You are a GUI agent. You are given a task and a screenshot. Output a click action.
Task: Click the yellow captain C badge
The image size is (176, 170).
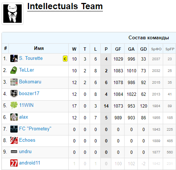(x=65, y=59)
